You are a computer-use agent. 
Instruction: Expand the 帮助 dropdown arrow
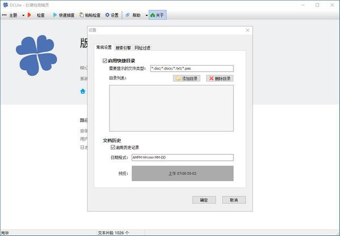coord(147,15)
